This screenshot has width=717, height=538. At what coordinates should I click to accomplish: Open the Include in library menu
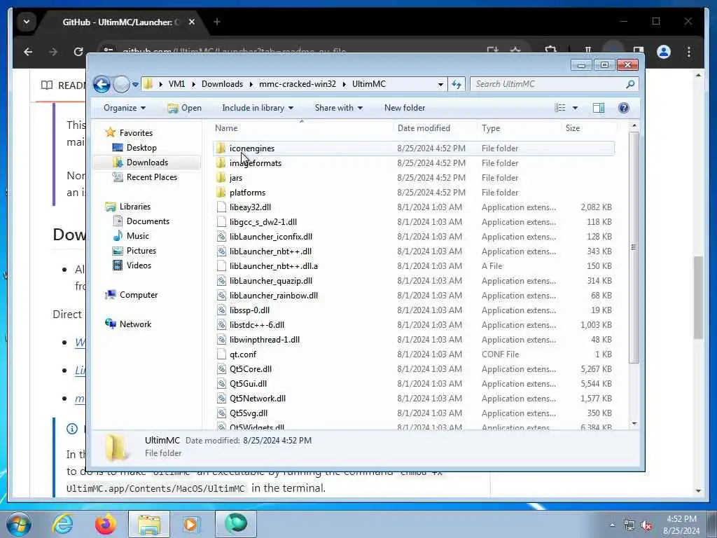[x=258, y=108]
